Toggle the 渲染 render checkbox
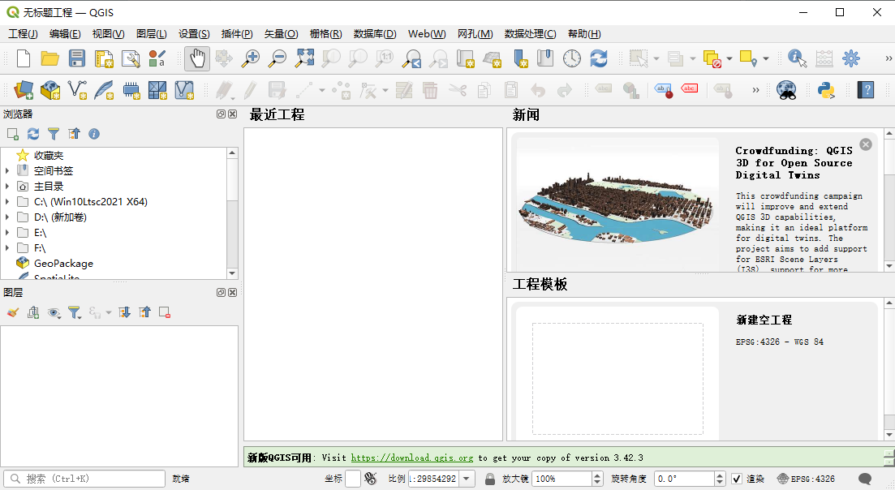 [x=737, y=479]
